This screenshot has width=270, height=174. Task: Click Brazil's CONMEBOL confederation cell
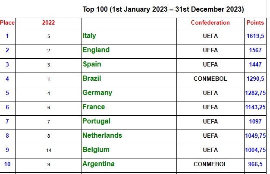(210, 79)
